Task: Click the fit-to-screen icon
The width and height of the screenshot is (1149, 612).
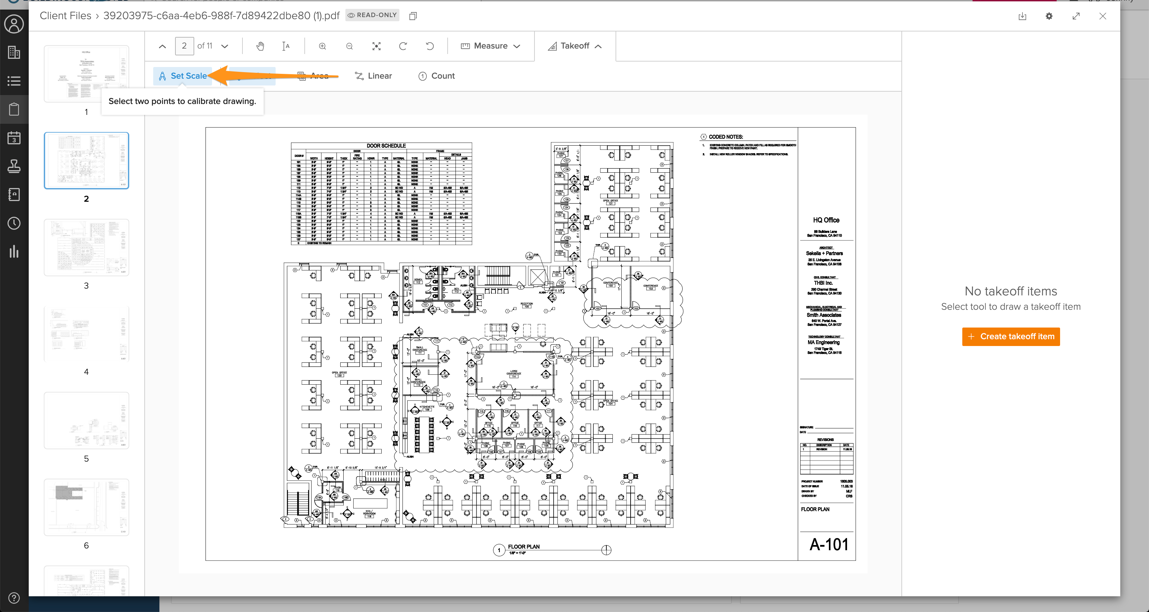Action: pos(377,46)
